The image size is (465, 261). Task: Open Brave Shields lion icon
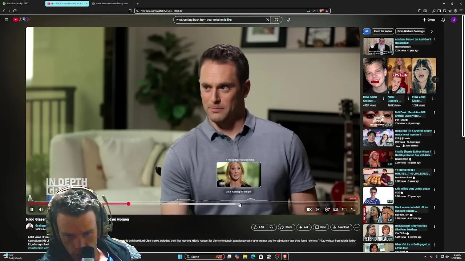point(321,11)
